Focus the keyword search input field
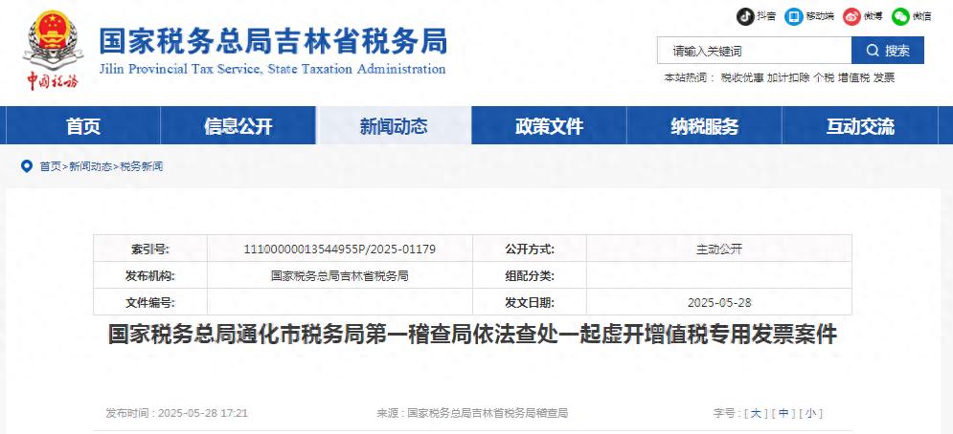 click(x=754, y=51)
